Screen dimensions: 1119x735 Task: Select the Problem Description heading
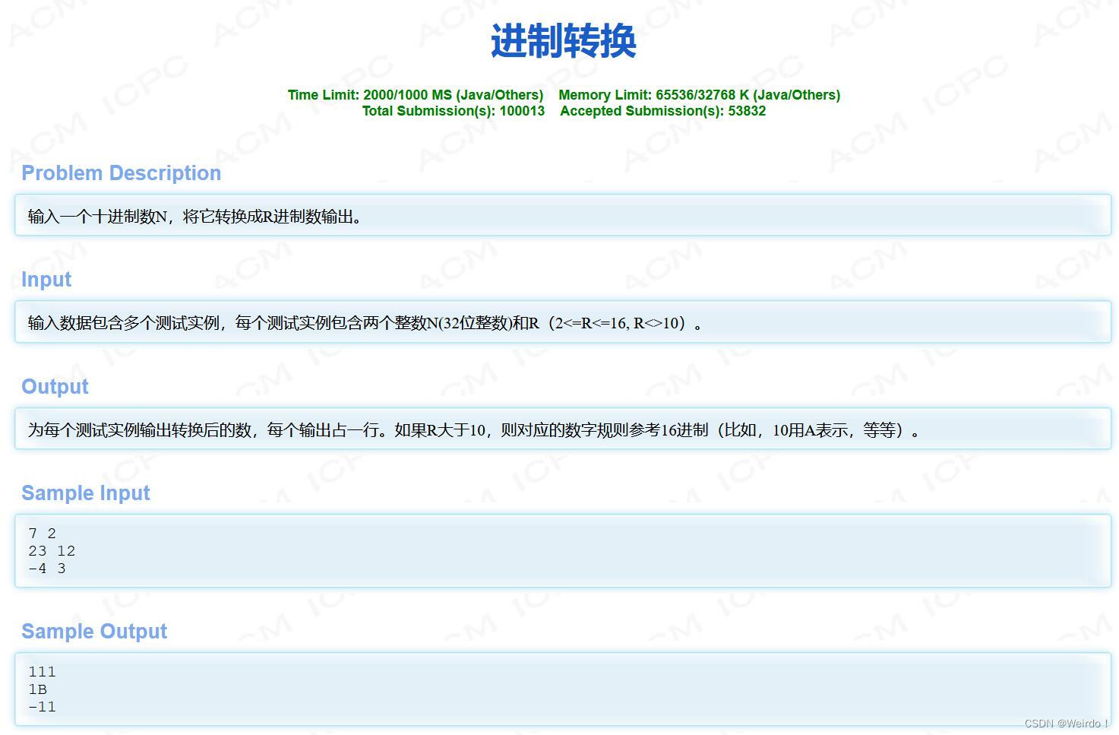click(120, 173)
